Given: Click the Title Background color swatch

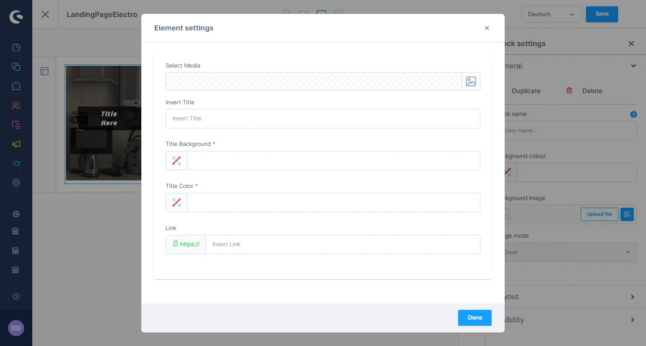Looking at the screenshot, I should pos(176,161).
